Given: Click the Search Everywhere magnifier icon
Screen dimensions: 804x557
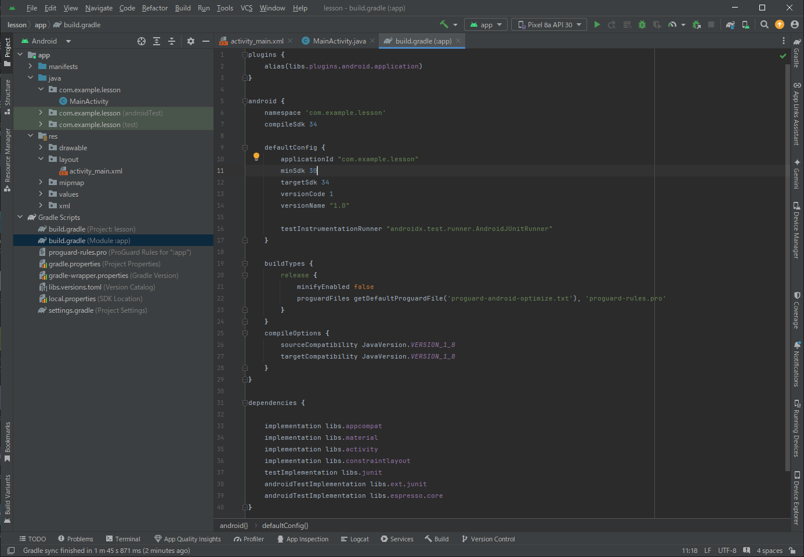Looking at the screenshot, I should point(765,24).
